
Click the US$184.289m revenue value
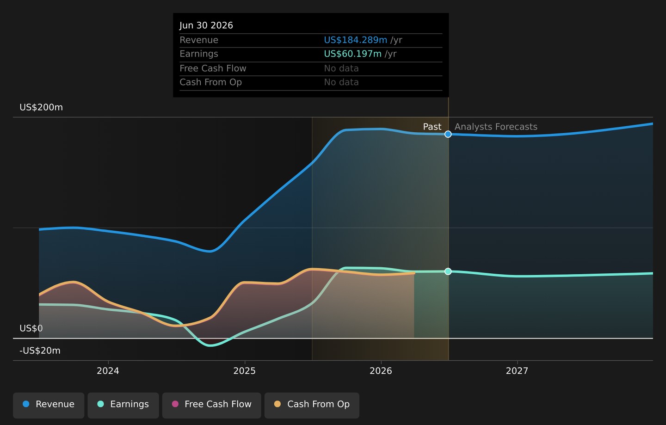(355, 40)
